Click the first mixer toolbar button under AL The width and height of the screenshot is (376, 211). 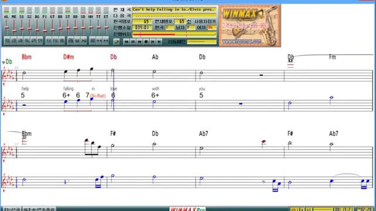click(7, 41)
